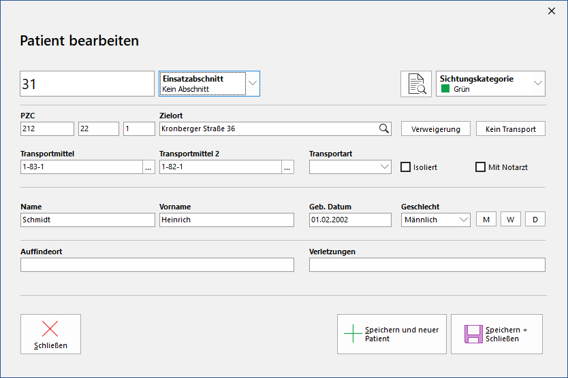Click the Geb. Datum field 01.02.2002
The image size is (568, 378).
tap(350, 220)
